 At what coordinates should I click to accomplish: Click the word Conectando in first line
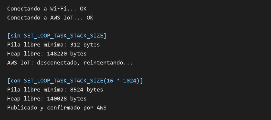click(24, 9)
